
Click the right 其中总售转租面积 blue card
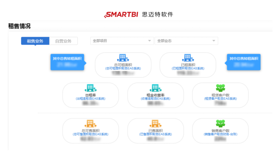click(244, 62)
